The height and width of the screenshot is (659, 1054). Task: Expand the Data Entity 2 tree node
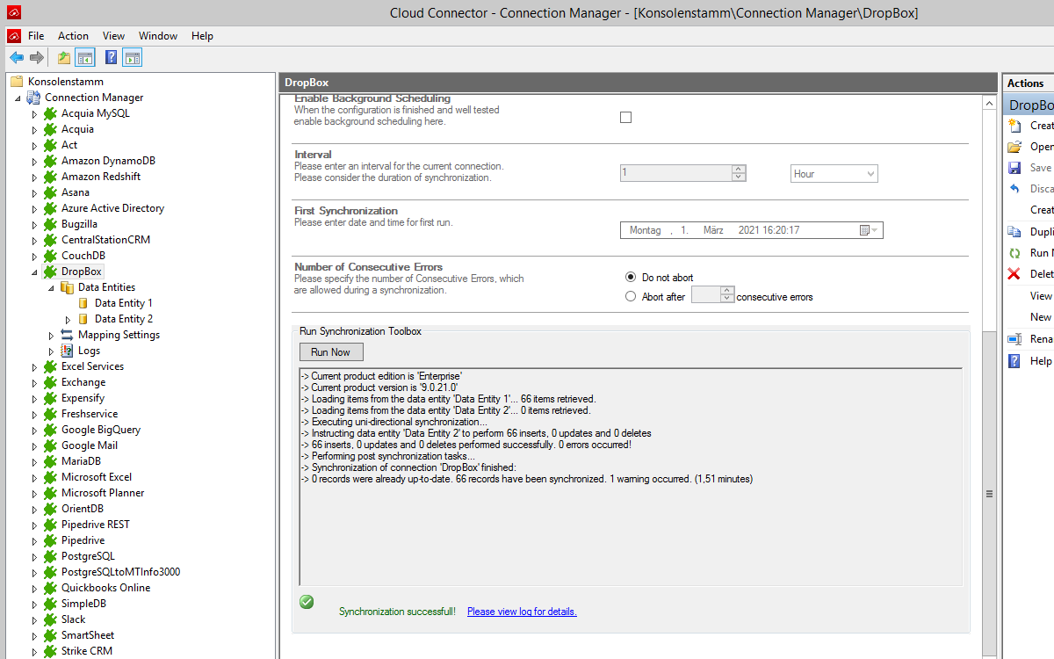point(69,320)
